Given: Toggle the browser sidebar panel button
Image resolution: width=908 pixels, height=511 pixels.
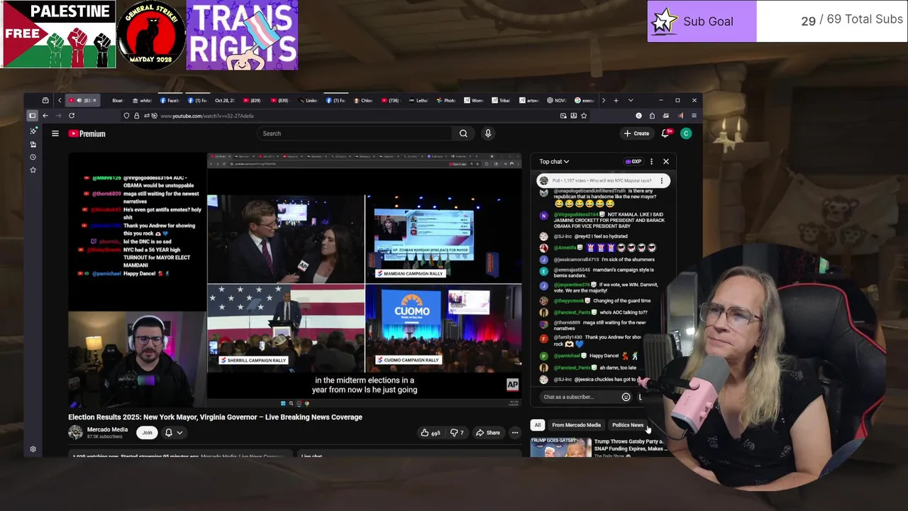Looking at the screenshot, I should coord(32,116).
